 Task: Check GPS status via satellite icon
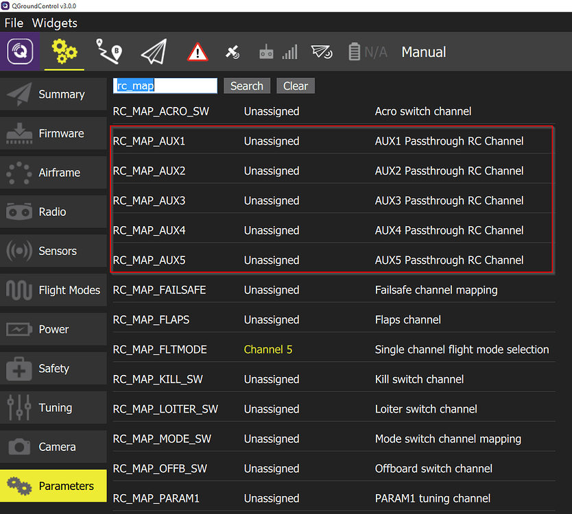tap(233, 51)
